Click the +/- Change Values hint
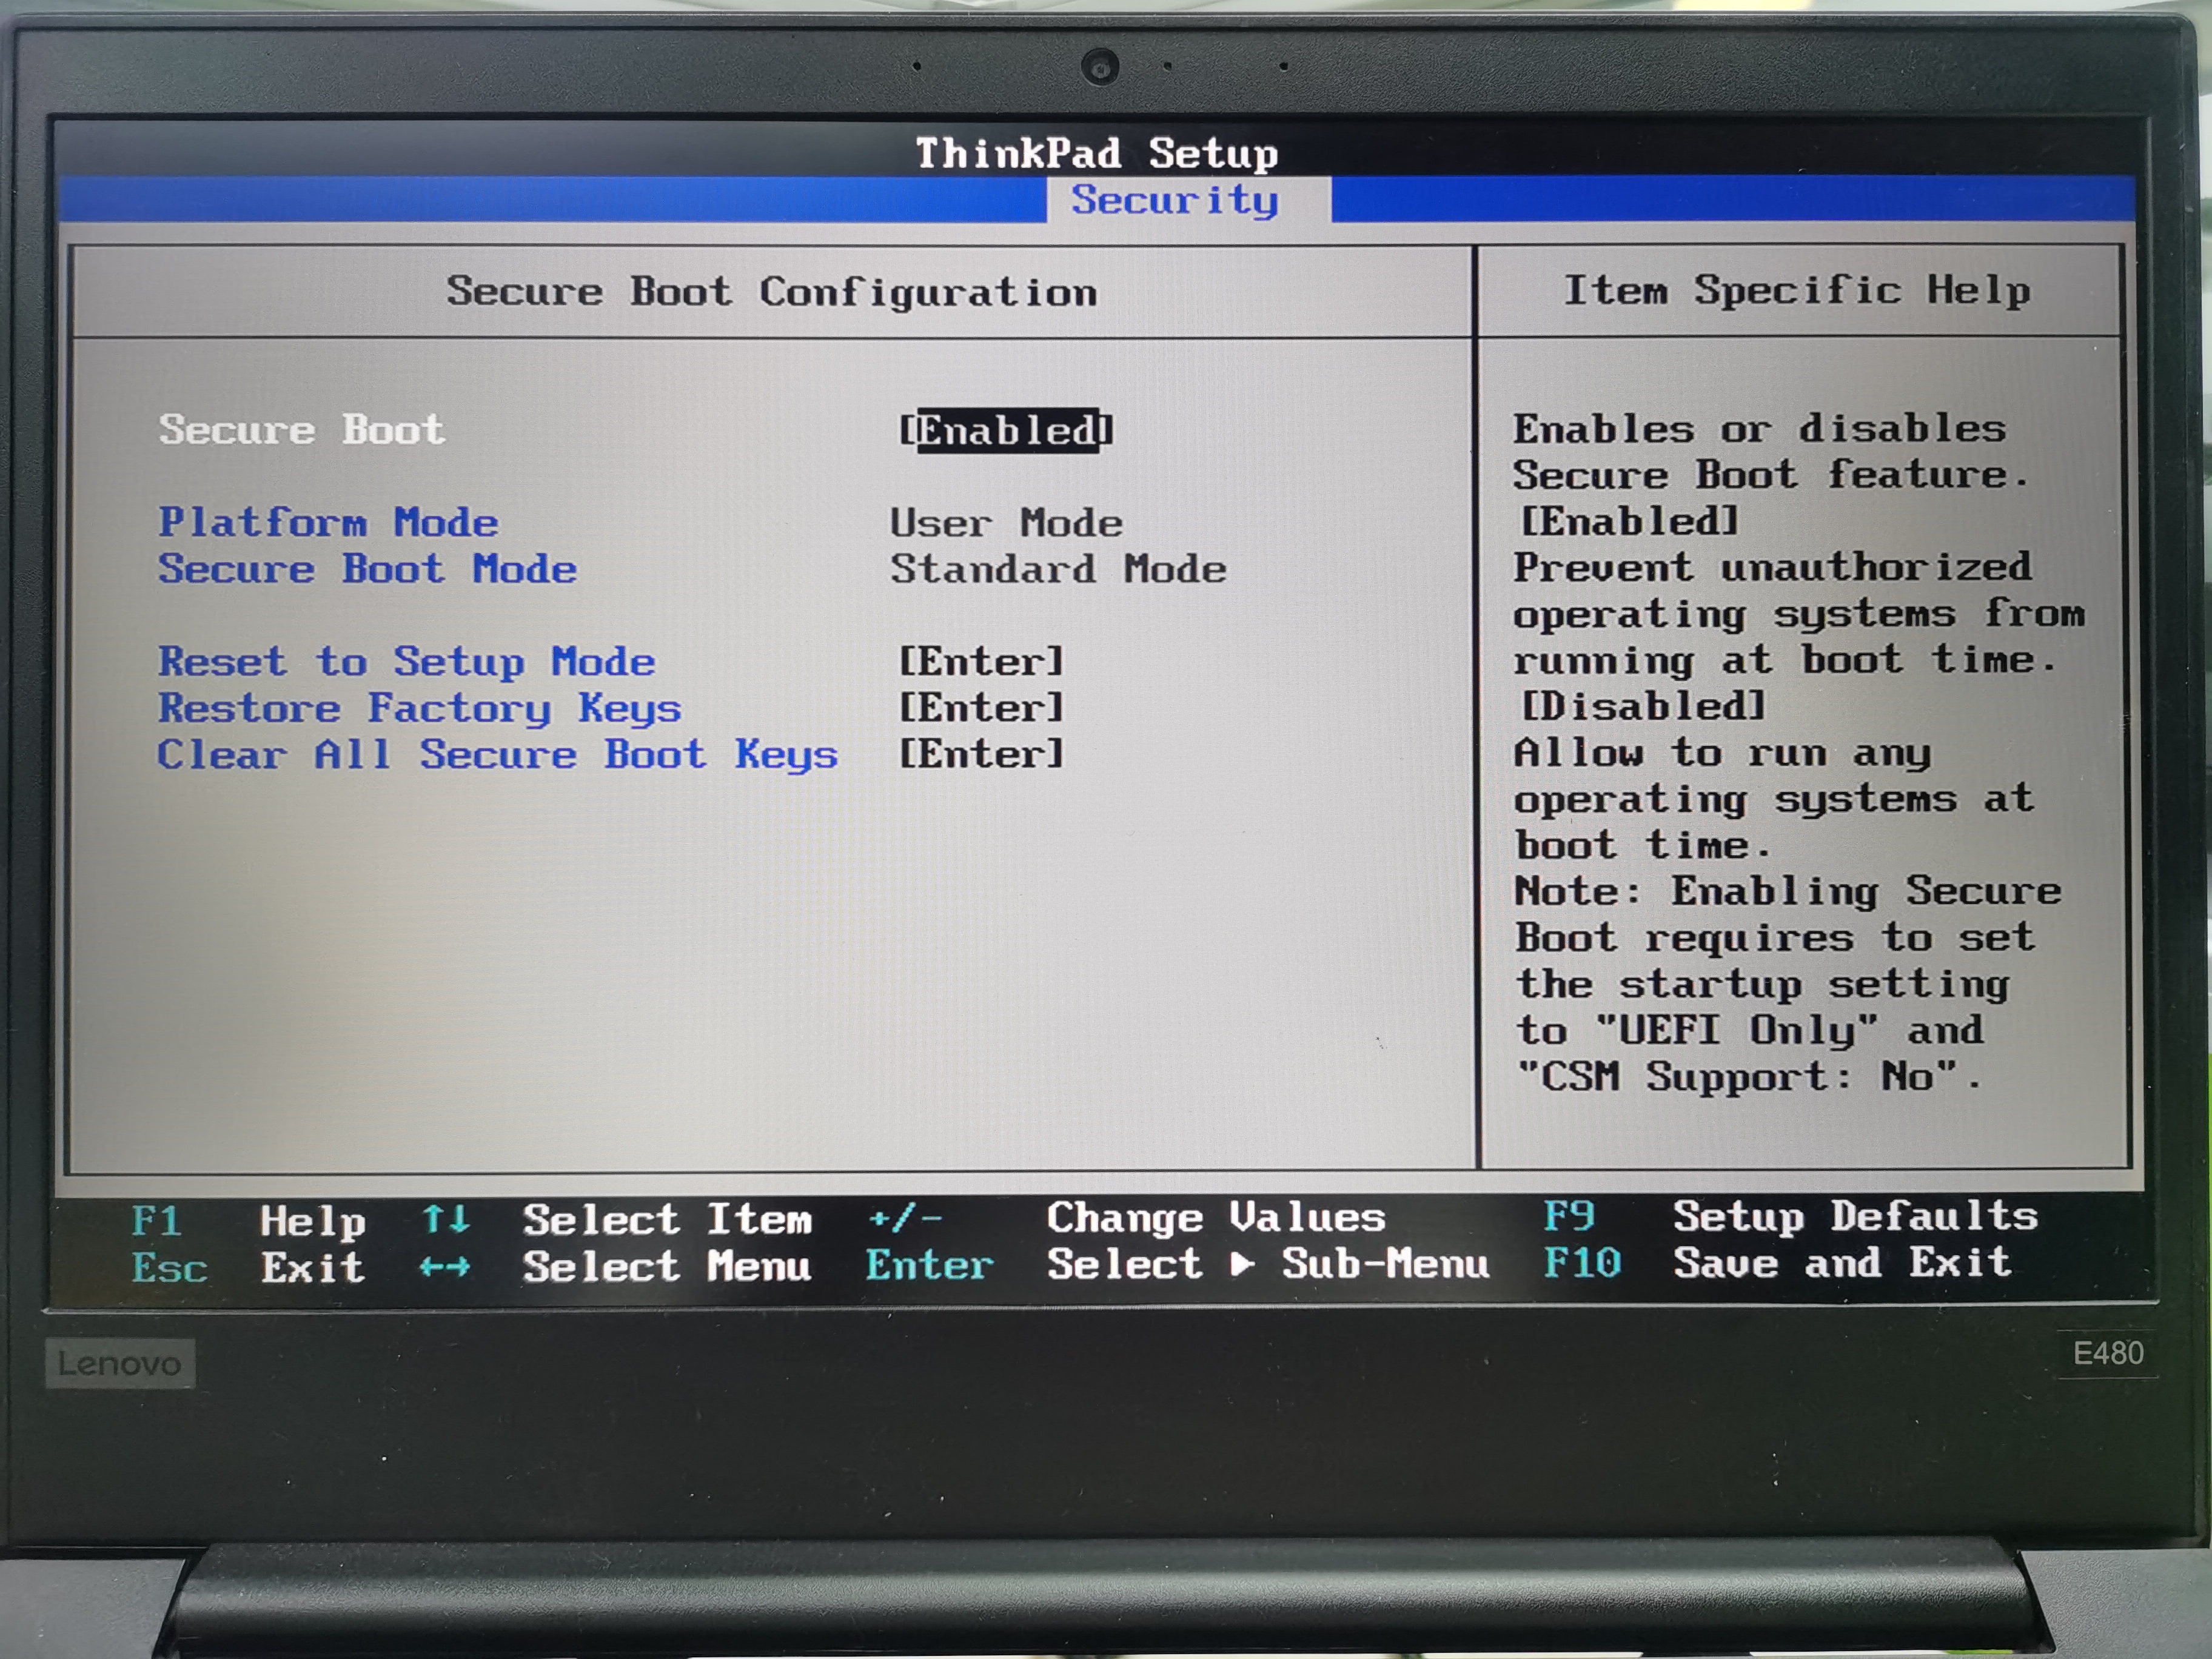 pos(1126,1218)
